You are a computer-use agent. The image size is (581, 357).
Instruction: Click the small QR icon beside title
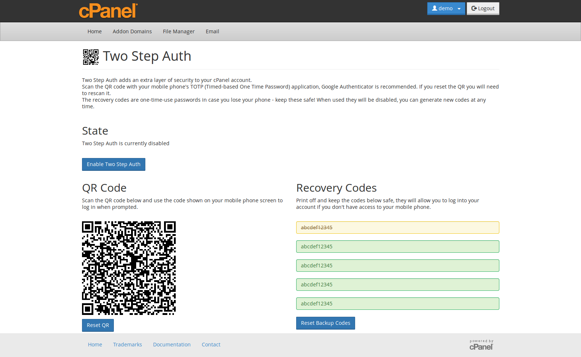[x=90, y=57]
